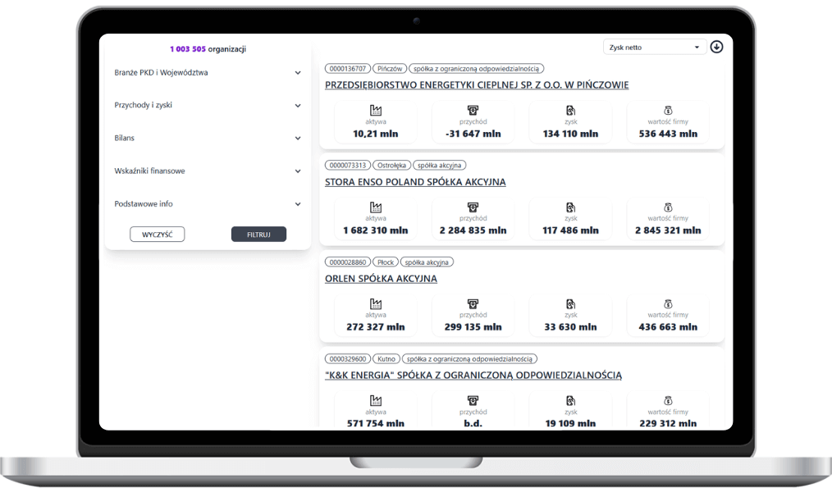This screenshot has height=492, width=832.
Task: Click the Kutno city tag
Action: (x=386, y=359)
